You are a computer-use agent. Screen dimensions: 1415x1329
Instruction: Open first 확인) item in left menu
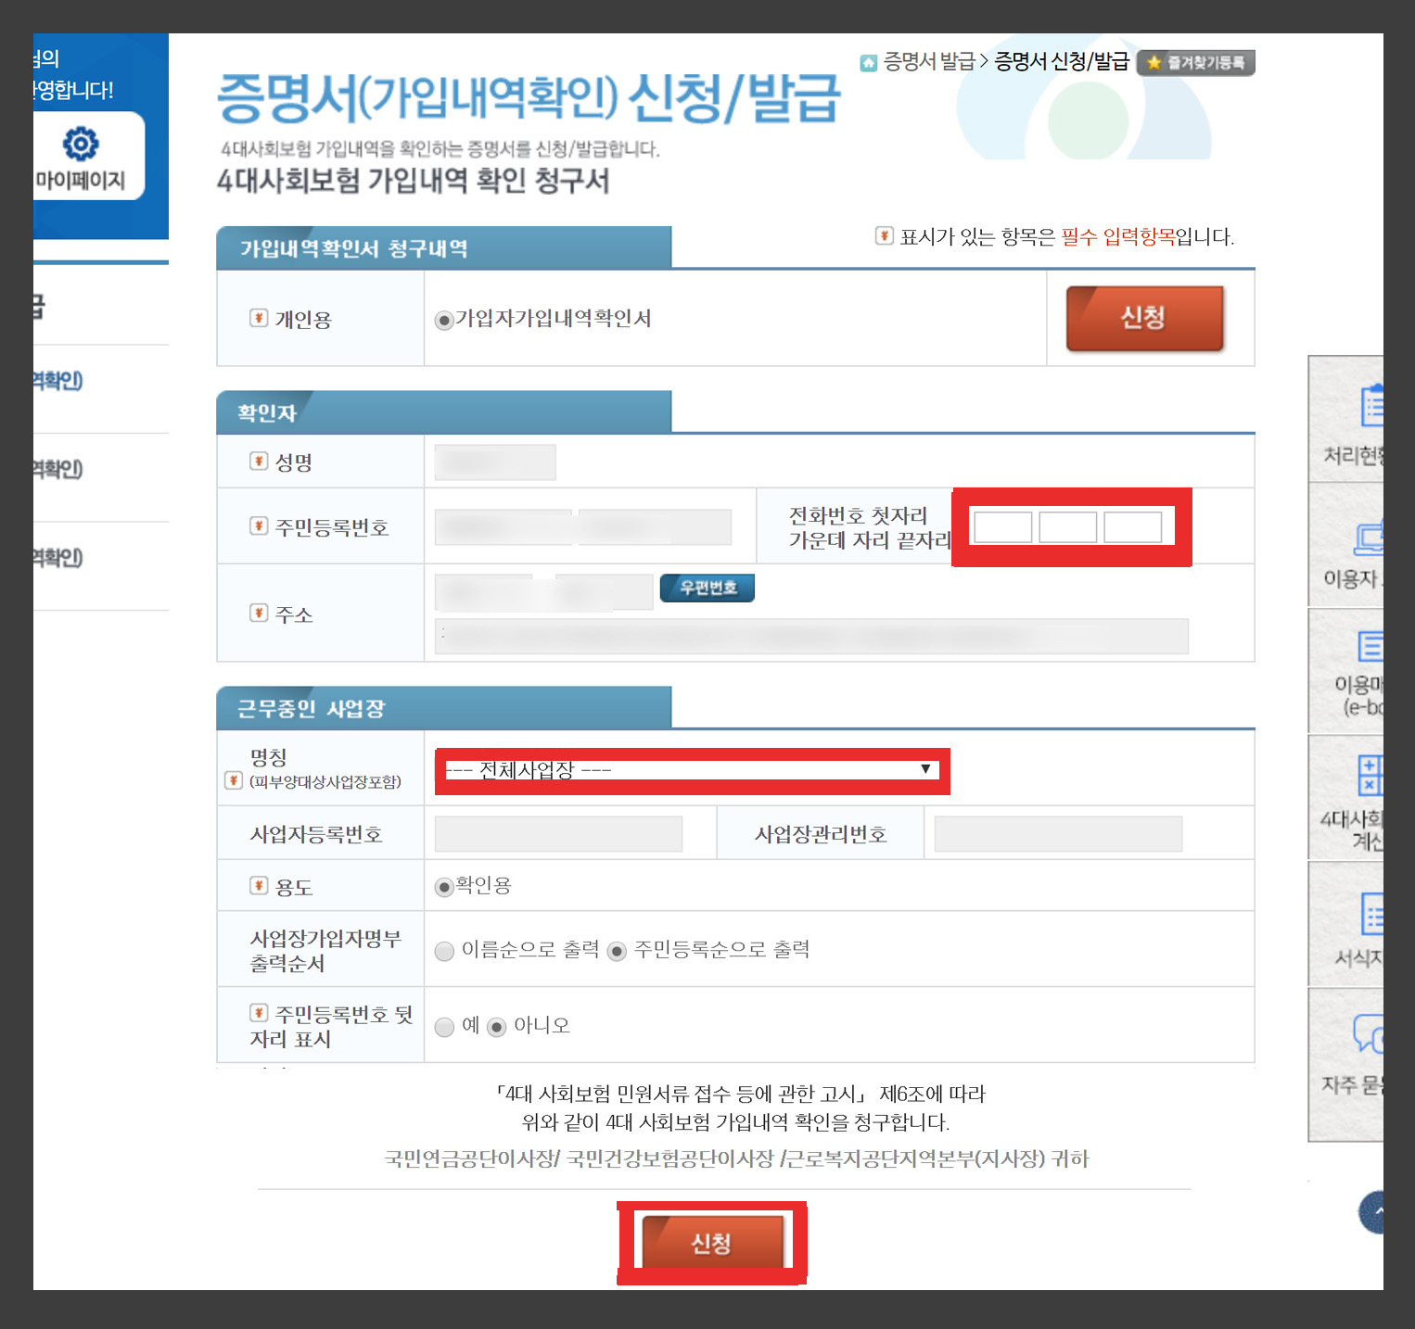[x=57, y=381]
